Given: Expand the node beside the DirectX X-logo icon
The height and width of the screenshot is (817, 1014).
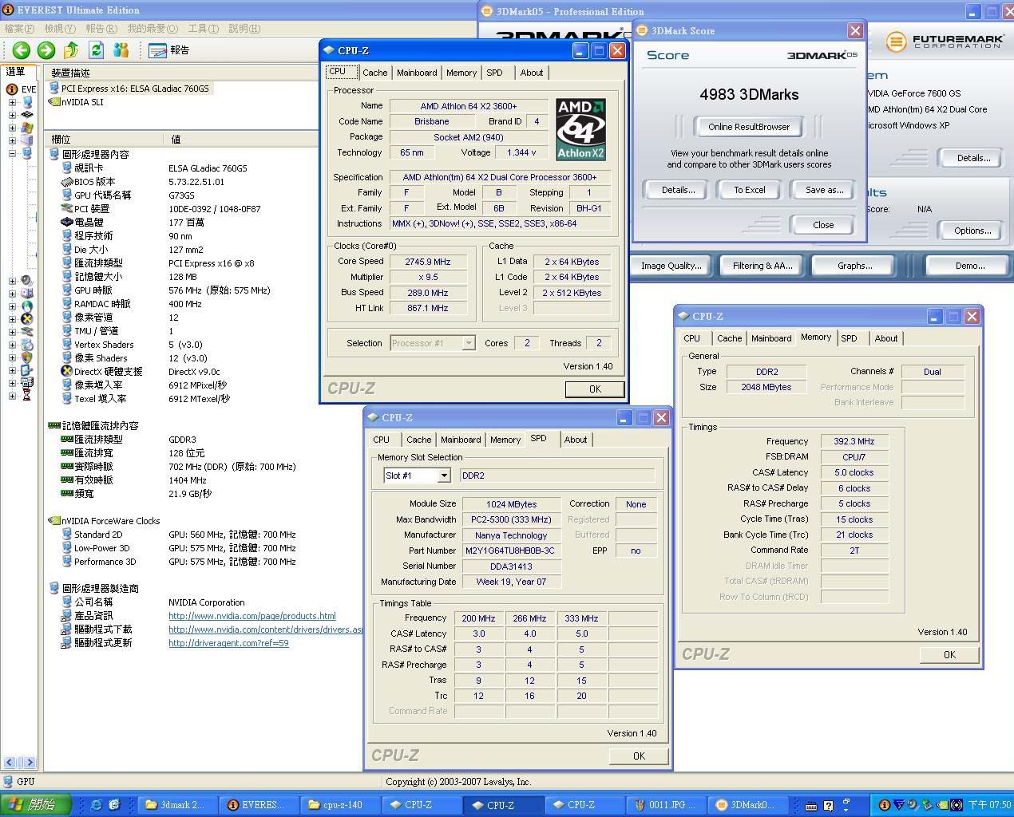Looking at the screenshot, I should [x=12, y=319].
